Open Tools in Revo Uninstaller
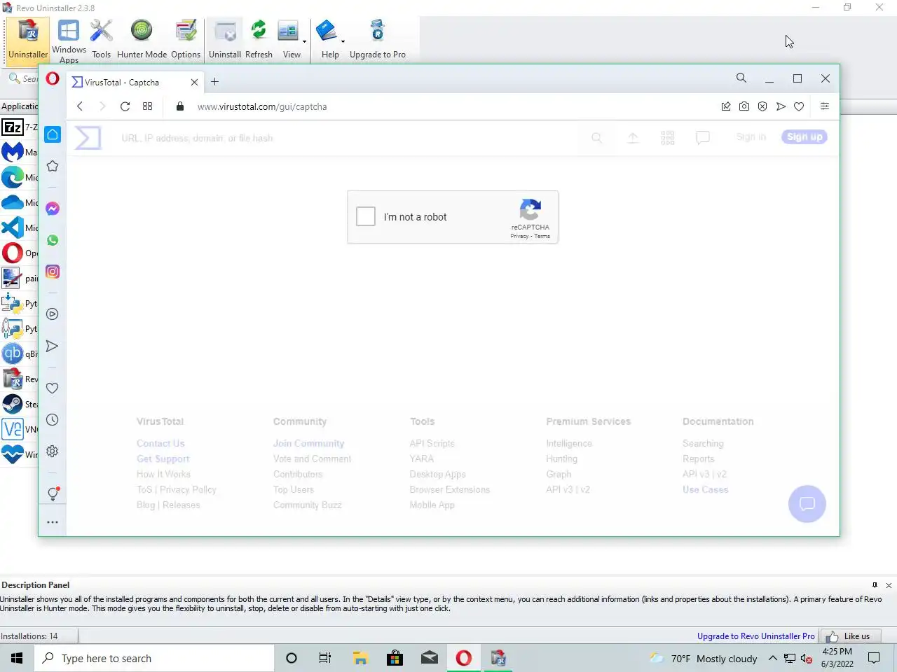 pyautogui.click(x=101, y=40)
